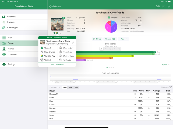Screen dimensions: 173x129
Task: Click the large Teotihuacan box cover image
Action: point(57,24)
